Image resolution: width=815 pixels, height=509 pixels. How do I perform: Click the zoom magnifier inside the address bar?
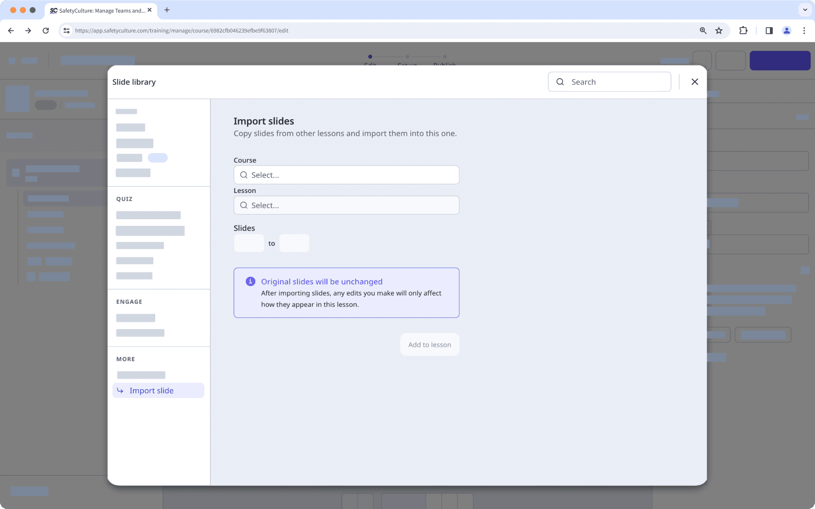point(703,30)
